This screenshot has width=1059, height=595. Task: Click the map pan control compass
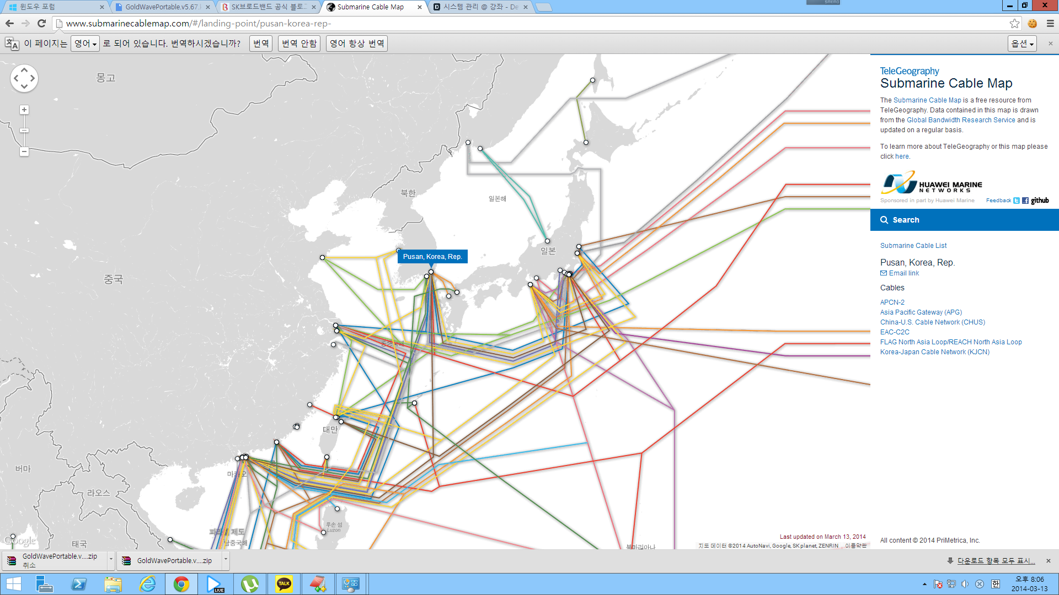pos(24,78)
